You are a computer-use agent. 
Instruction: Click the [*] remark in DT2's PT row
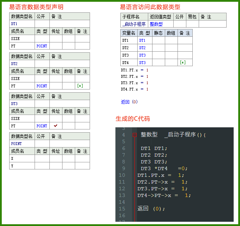point(80,86)
